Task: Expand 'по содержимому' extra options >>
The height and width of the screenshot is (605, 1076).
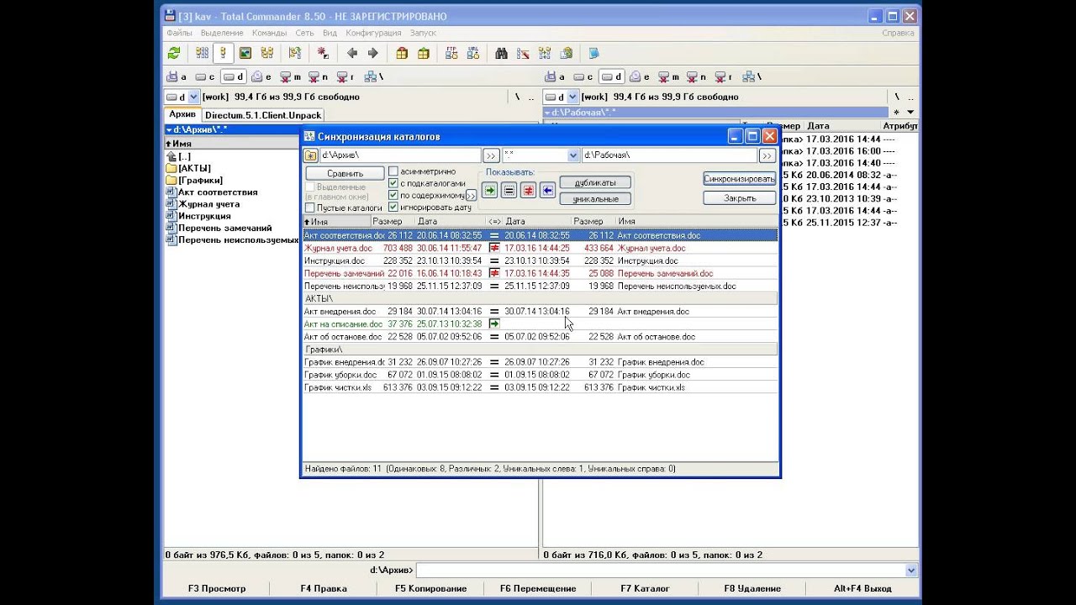Action: pyautogui.click(x=471, y=195)
